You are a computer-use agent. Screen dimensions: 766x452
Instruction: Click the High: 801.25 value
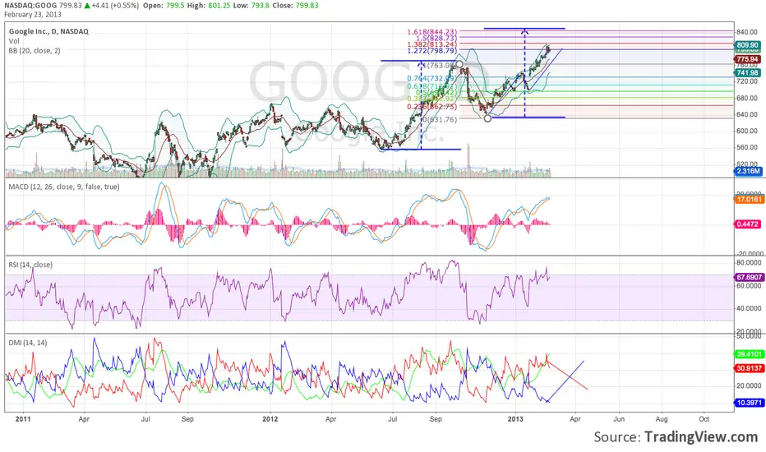point(209,6)
